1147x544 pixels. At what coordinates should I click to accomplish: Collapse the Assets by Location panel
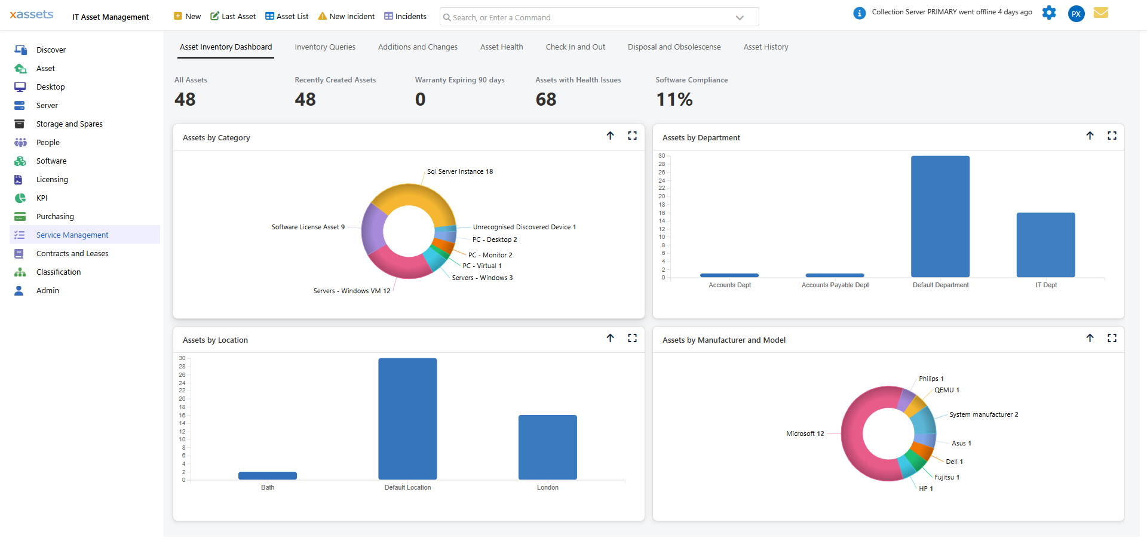click(610, 339)
